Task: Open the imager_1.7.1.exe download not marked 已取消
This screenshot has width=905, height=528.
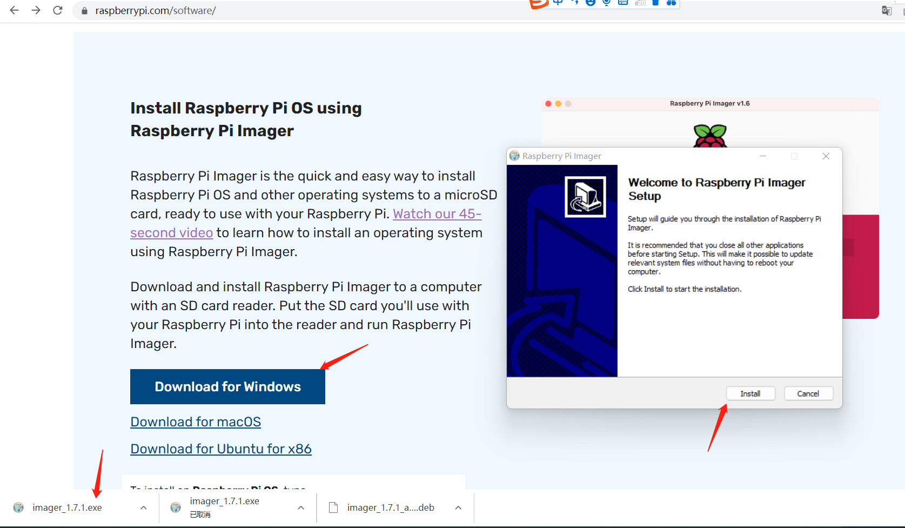Action: pyautogui.click(x=67, y=507)
